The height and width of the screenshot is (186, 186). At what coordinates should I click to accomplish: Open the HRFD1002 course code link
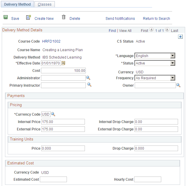[51, 41]
